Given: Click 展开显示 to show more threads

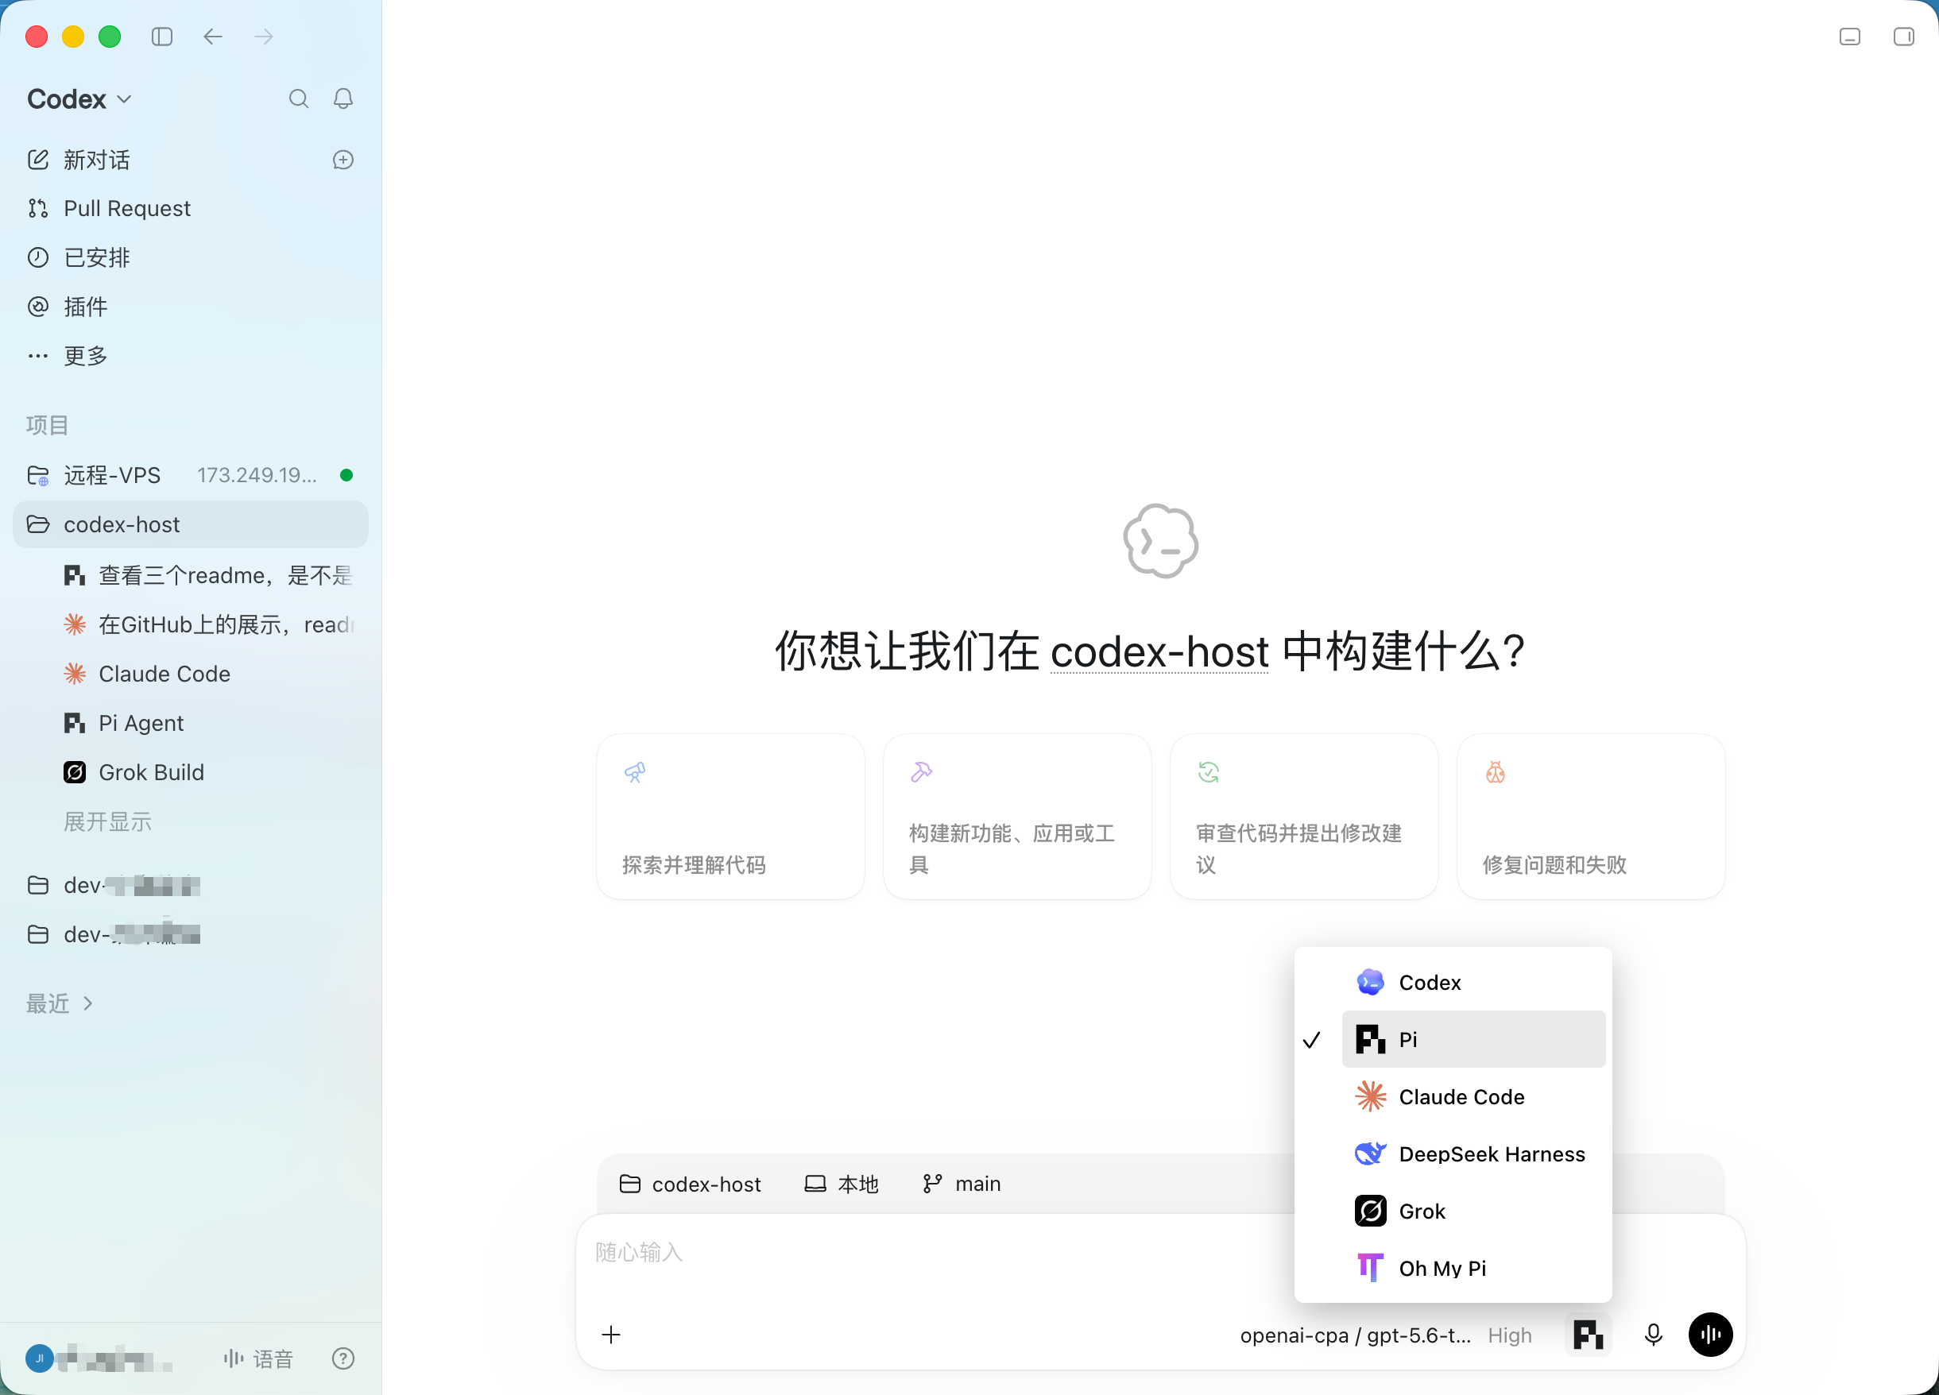Looking at the screenshot, I should pos(108,821).
